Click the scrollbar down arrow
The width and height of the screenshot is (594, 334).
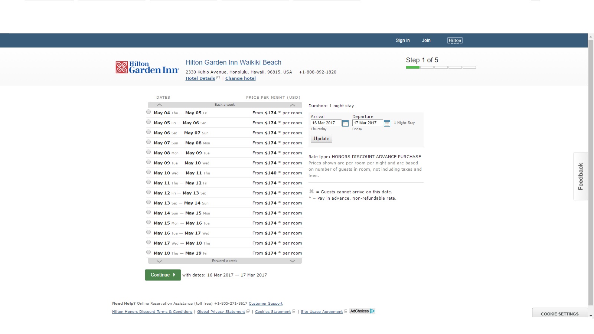[x=591, y=315]
